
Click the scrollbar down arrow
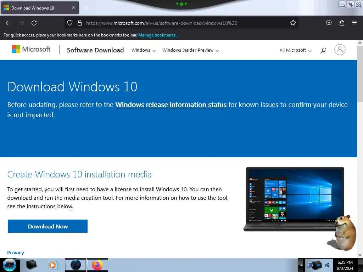pos(360,255)
